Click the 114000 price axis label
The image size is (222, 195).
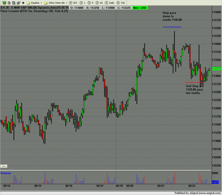pyautogui.click(x=216, y=44)
